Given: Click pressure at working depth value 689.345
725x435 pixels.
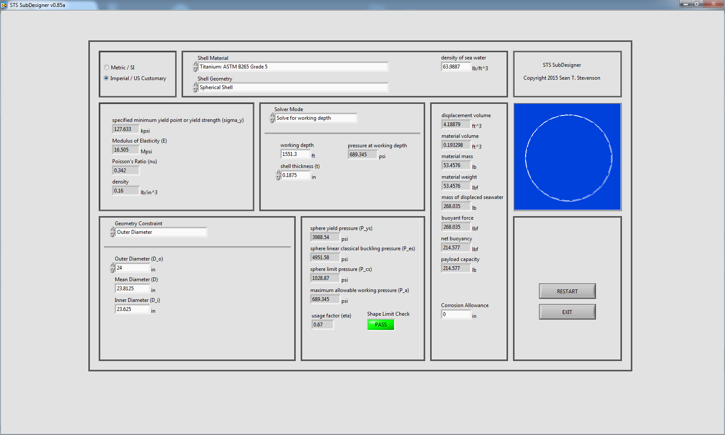Looking at the screenshot, I should point(362,155).
